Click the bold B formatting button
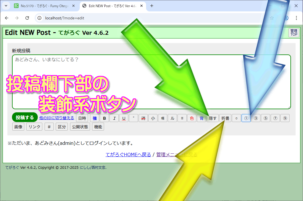The width and height of the screenshot is (303, 201). click(x=104, y=118)
